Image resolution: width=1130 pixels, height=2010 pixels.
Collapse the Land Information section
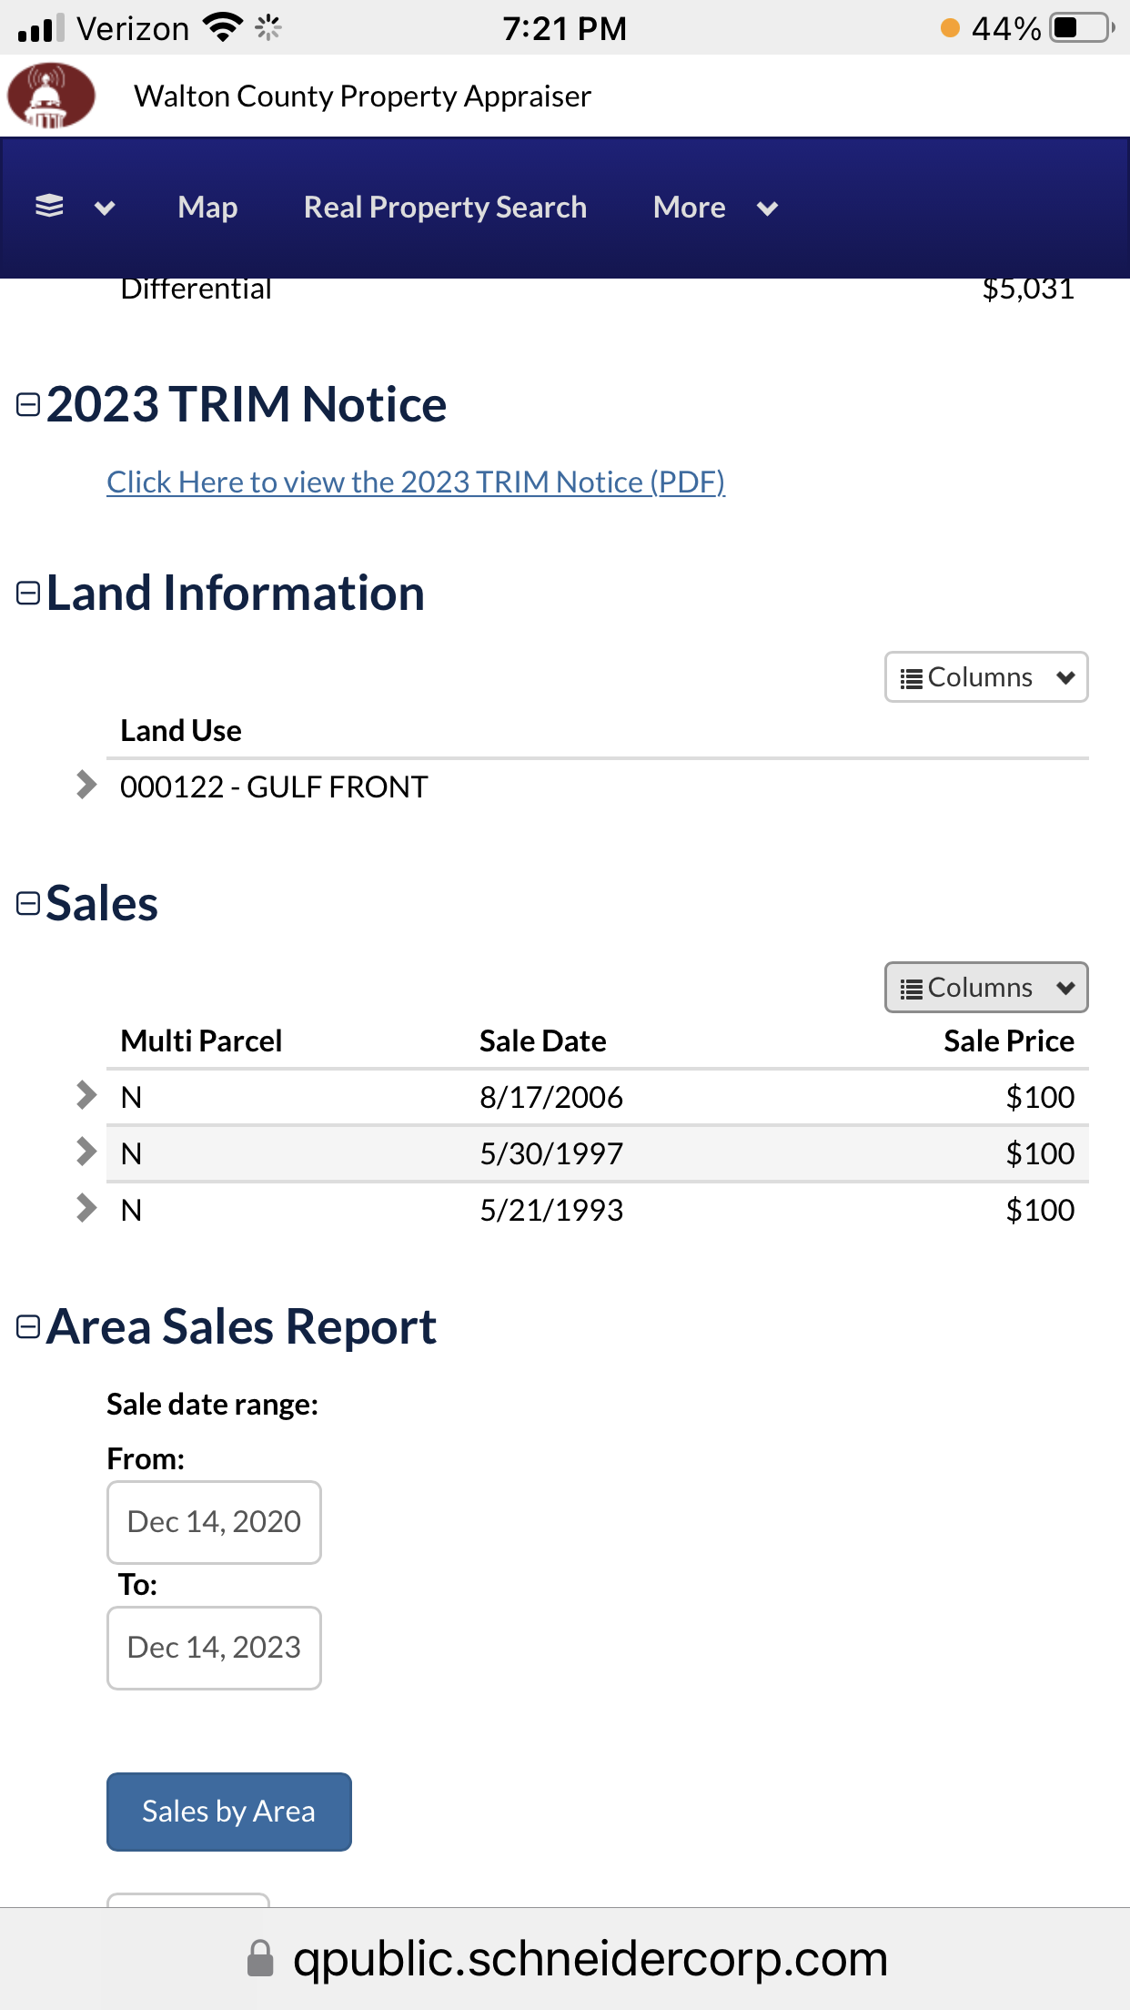point(28,594)
